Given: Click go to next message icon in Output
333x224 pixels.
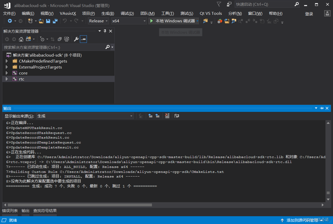Looking at the screenshot, I should point(157,116).
